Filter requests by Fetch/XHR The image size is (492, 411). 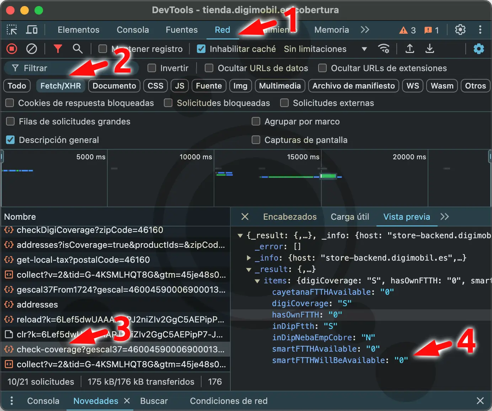(x=61, y=86)
